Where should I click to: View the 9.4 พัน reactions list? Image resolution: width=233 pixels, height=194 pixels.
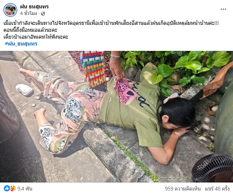point(25,189)
